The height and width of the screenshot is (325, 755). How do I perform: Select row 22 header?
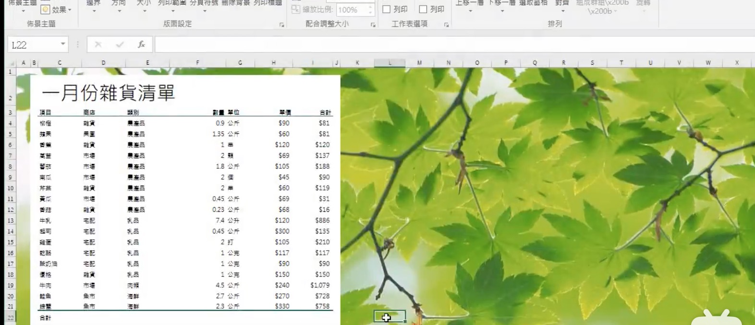(x=10, y=317)
